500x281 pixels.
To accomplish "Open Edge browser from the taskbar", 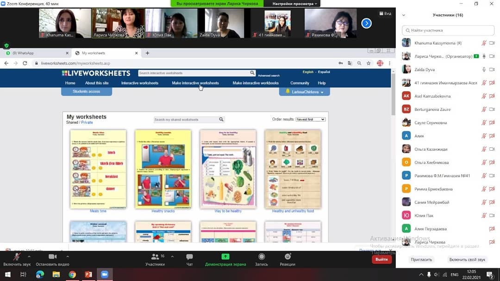I will point(40,275).
